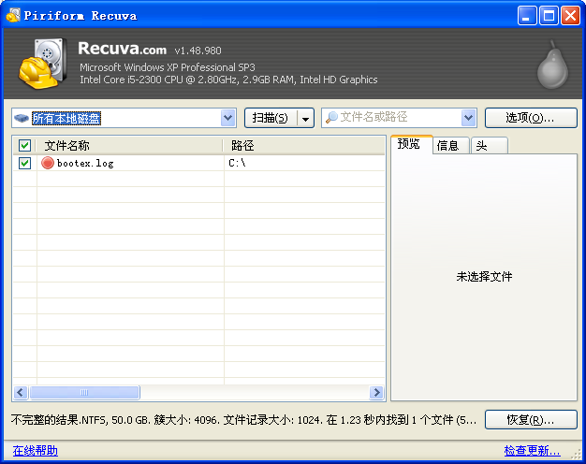Select the bootex.log file name
Viewport: 586px width, 464px height.
[85, 164]
